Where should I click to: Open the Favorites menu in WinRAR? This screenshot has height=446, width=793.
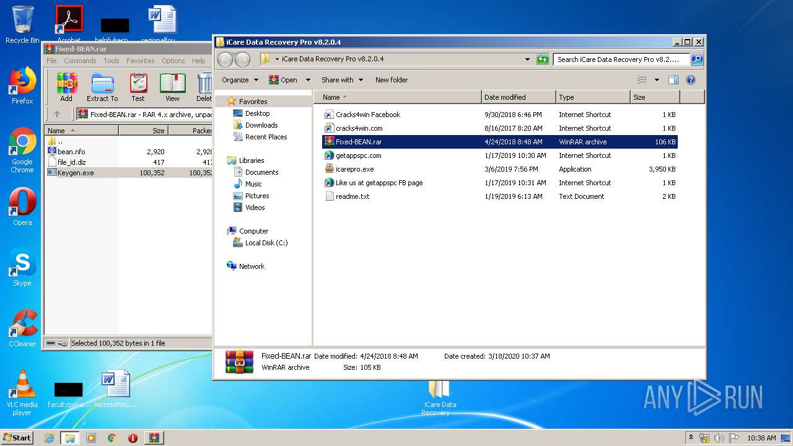click(141, 61)
